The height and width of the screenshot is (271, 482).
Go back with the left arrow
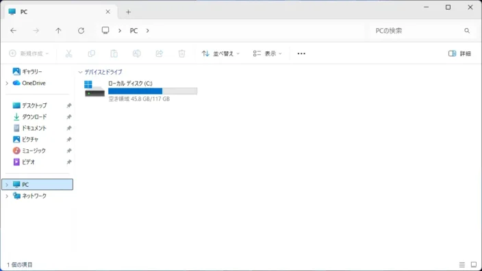click(13, 30)
